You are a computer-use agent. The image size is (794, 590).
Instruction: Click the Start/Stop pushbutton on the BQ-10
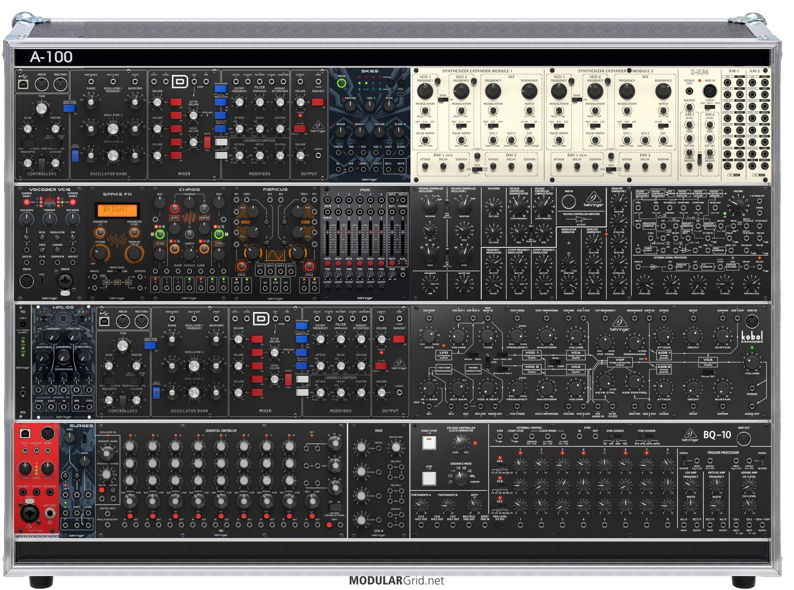(429, 443)
